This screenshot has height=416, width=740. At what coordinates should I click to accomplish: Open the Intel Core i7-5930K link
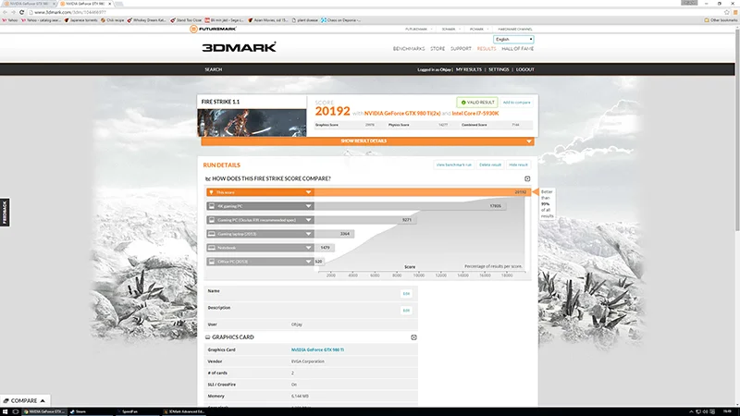tap(475, 113)
